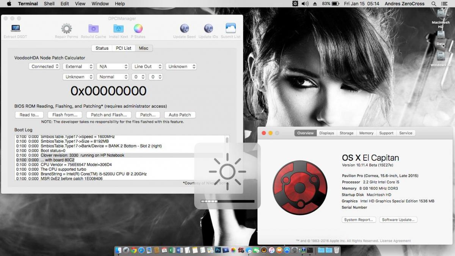Screen dimensions: 455x256
Task: Click the Repair Perms gear icon
Action: [66, 28]
